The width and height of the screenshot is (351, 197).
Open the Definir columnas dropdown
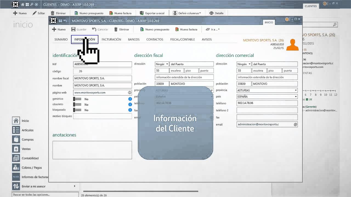187,13
